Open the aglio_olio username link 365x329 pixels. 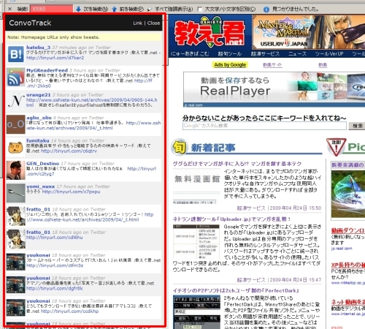pyautogui.click(x=39, y=118)
